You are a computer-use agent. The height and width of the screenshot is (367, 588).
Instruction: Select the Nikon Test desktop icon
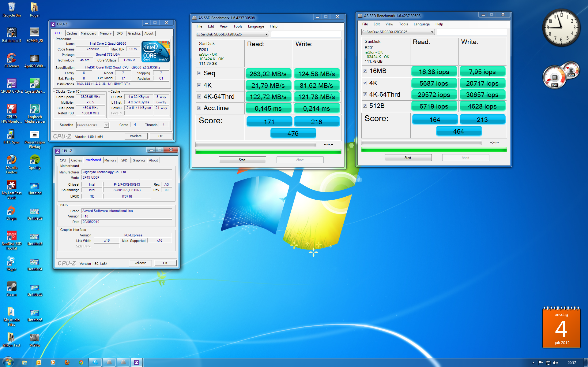click(x=12, y=339)
